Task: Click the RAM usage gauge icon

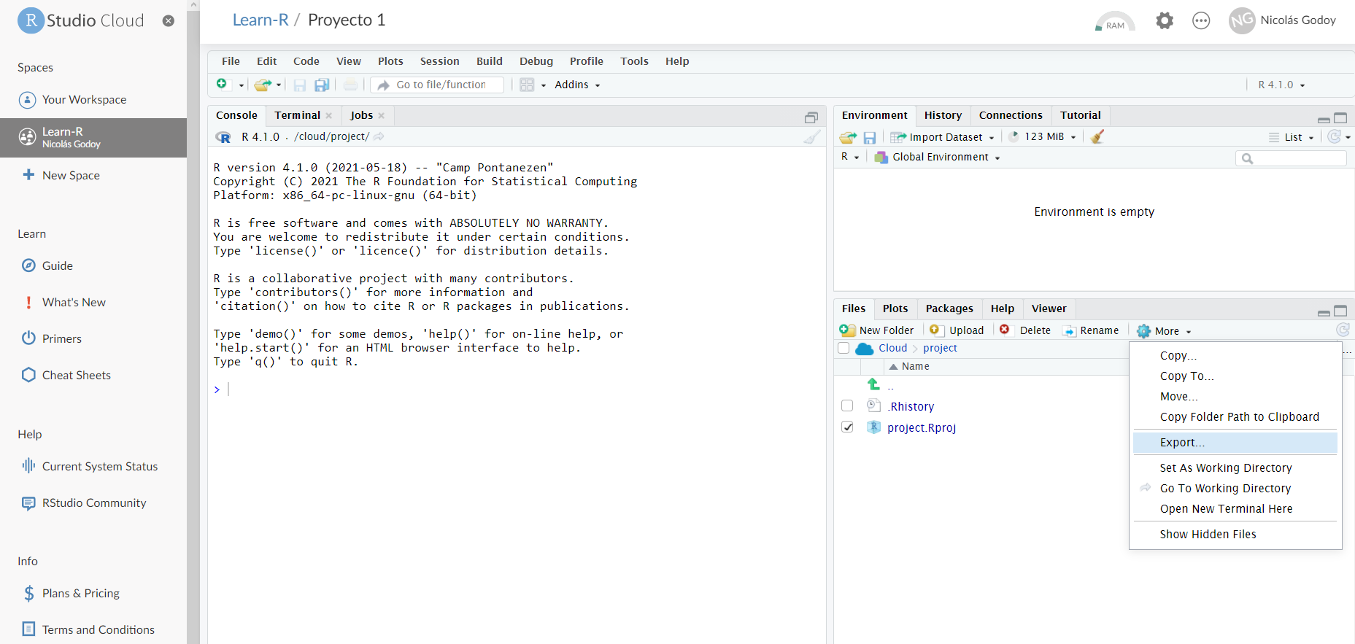Action: point(1114,21)
